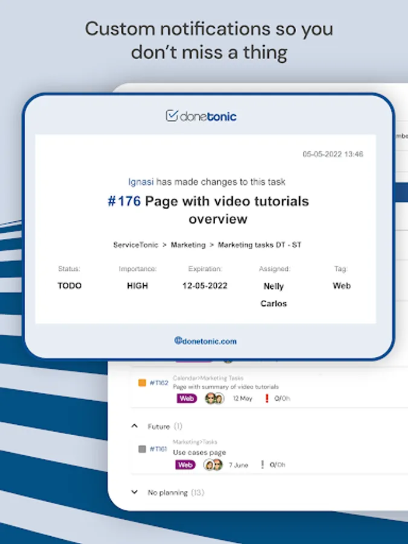Click the red priority exclamation on #T162
The height and width of the screenshot is (544, 408).
[x=267, y=398]
